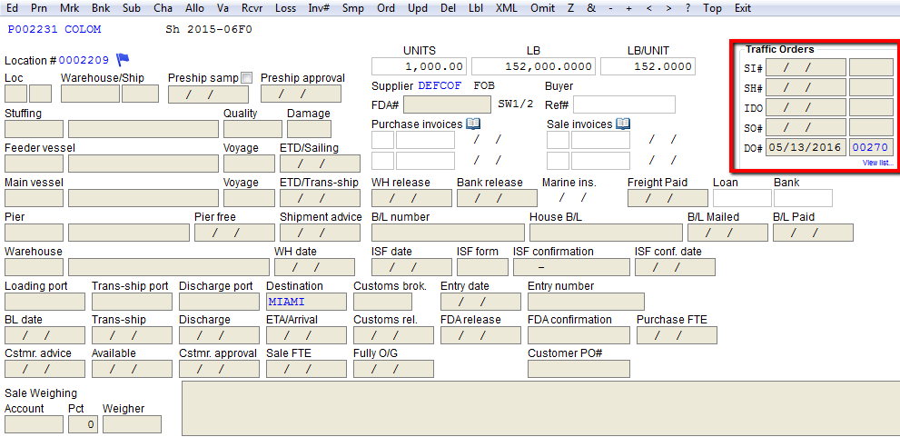The width and height of the screenshot is (900, 437).
Task: Choose the Cha menu item
Action: (x=163, y=8)
